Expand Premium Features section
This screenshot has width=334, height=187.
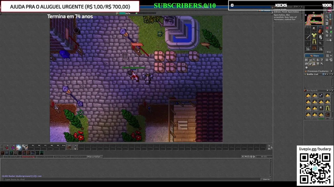coord(332,71)
